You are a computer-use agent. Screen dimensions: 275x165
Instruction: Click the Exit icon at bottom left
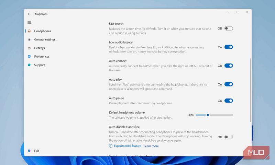[29, 151]
